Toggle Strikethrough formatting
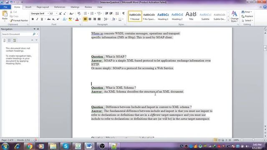The width and height of the screenshot is (267, 150). pyautogui.click(x=49, y=19)
